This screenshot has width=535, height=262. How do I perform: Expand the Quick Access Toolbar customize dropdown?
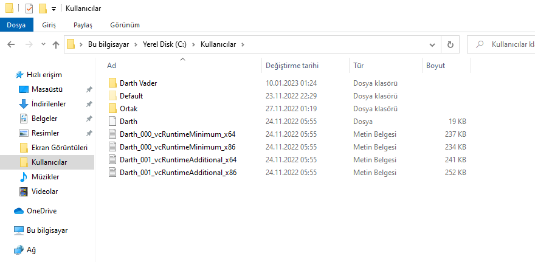(x=53, y=9)
